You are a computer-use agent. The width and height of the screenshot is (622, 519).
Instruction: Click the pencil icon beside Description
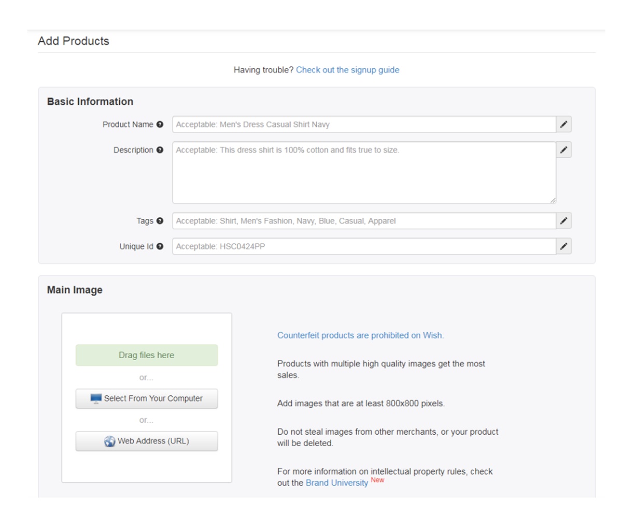[564, 150]
